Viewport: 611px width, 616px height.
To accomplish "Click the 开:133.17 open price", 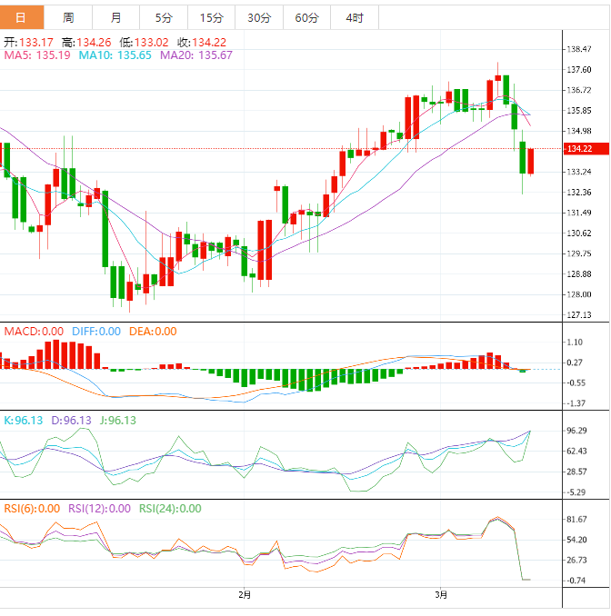I will tap(28, 42).
